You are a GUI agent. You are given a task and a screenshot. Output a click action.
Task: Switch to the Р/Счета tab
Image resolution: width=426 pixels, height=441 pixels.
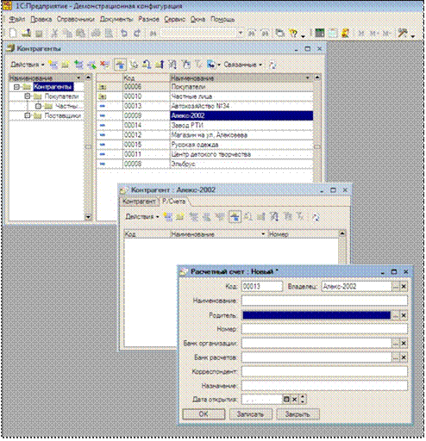click(x=173, y=202)
